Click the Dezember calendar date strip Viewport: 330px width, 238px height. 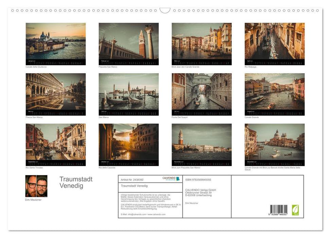click(x=275, y=163)
